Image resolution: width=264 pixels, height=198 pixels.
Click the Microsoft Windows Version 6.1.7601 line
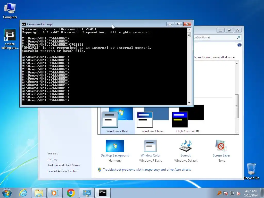59,29
